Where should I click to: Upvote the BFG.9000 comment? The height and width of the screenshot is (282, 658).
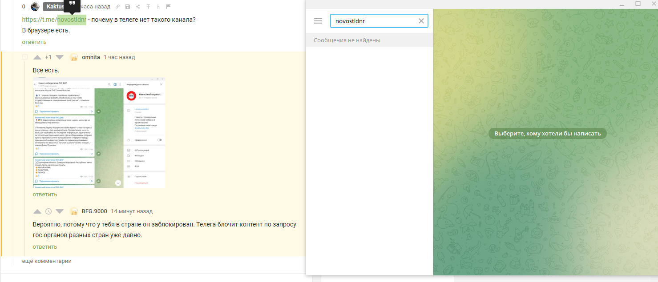37,211
